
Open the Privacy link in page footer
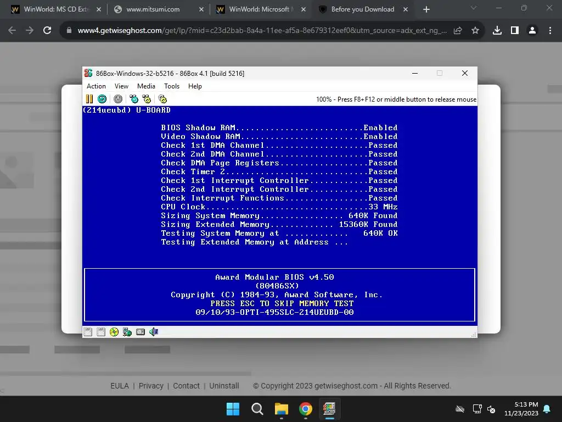coord(151,386)
